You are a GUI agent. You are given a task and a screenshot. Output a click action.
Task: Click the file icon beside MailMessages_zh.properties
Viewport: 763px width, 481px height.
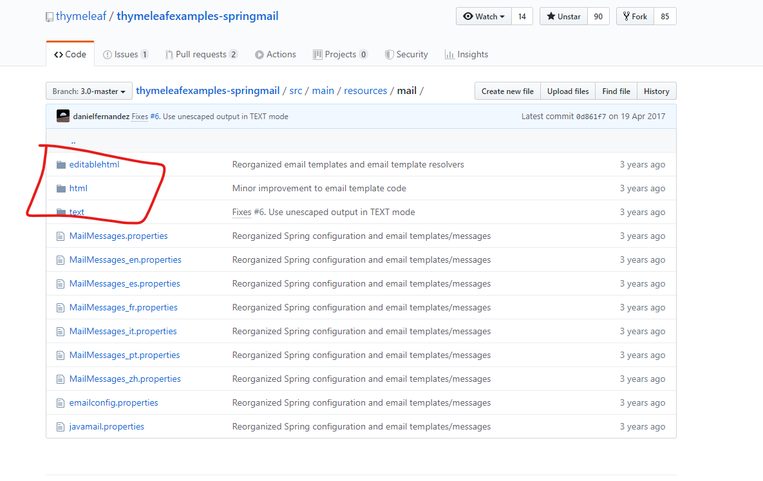[61, 379]
